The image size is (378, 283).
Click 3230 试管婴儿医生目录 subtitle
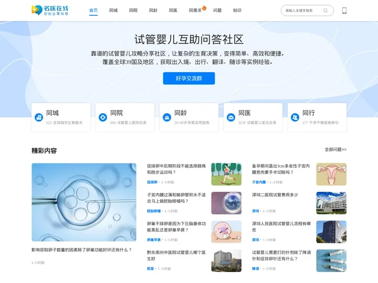point(257,123)
